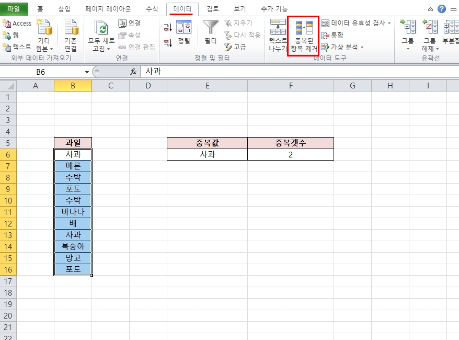459x340 pixels.
Task: Collapse the ribbon with caret icon
Action: coord(430,9)
